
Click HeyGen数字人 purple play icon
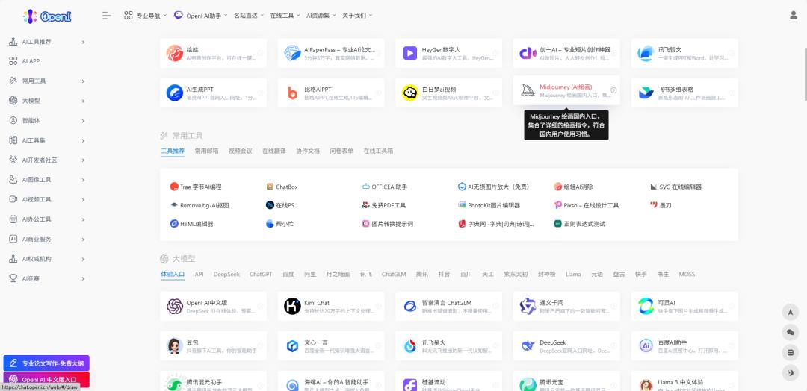click(410, 53)
